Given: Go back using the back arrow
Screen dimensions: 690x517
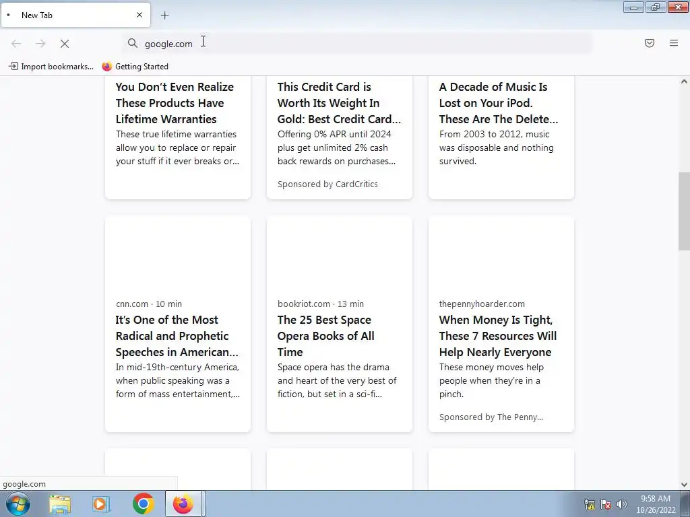Looking at the screenshot, I should click(x=16, y=44).
